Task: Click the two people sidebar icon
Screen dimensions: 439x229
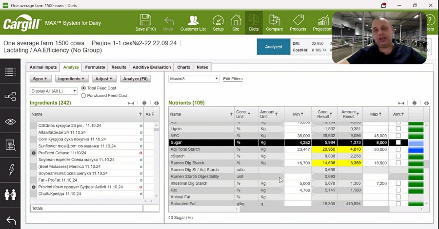Action: point(10,194)
